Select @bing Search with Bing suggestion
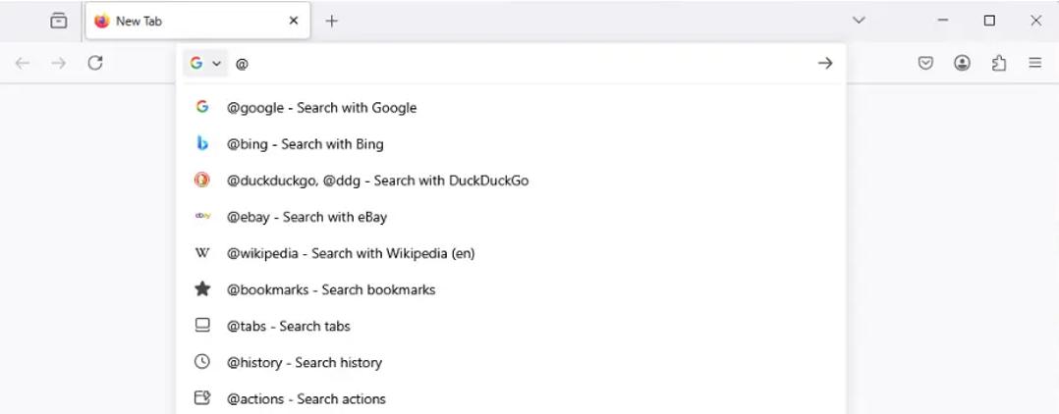This screenshot has width=1059, height=414. [305, 144]
